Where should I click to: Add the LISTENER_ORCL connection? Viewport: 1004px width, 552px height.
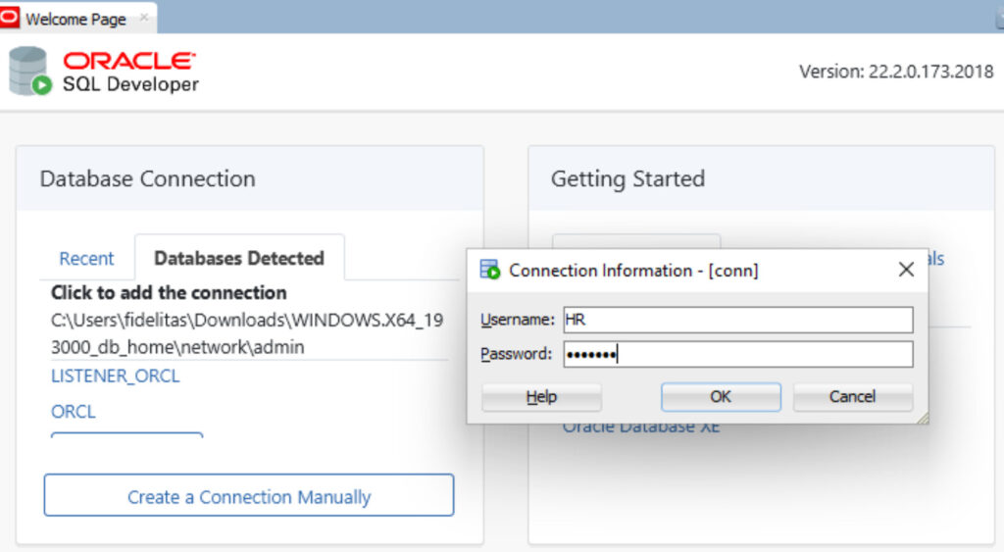pyautogui.click(x=116, y=376)
